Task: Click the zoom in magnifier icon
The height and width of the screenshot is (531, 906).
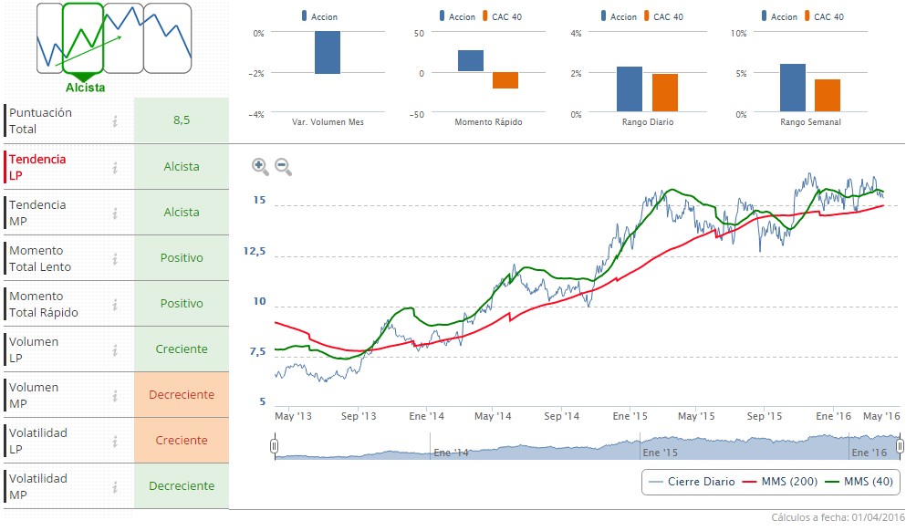Action: pyautogui.click(x=260, y=166)
